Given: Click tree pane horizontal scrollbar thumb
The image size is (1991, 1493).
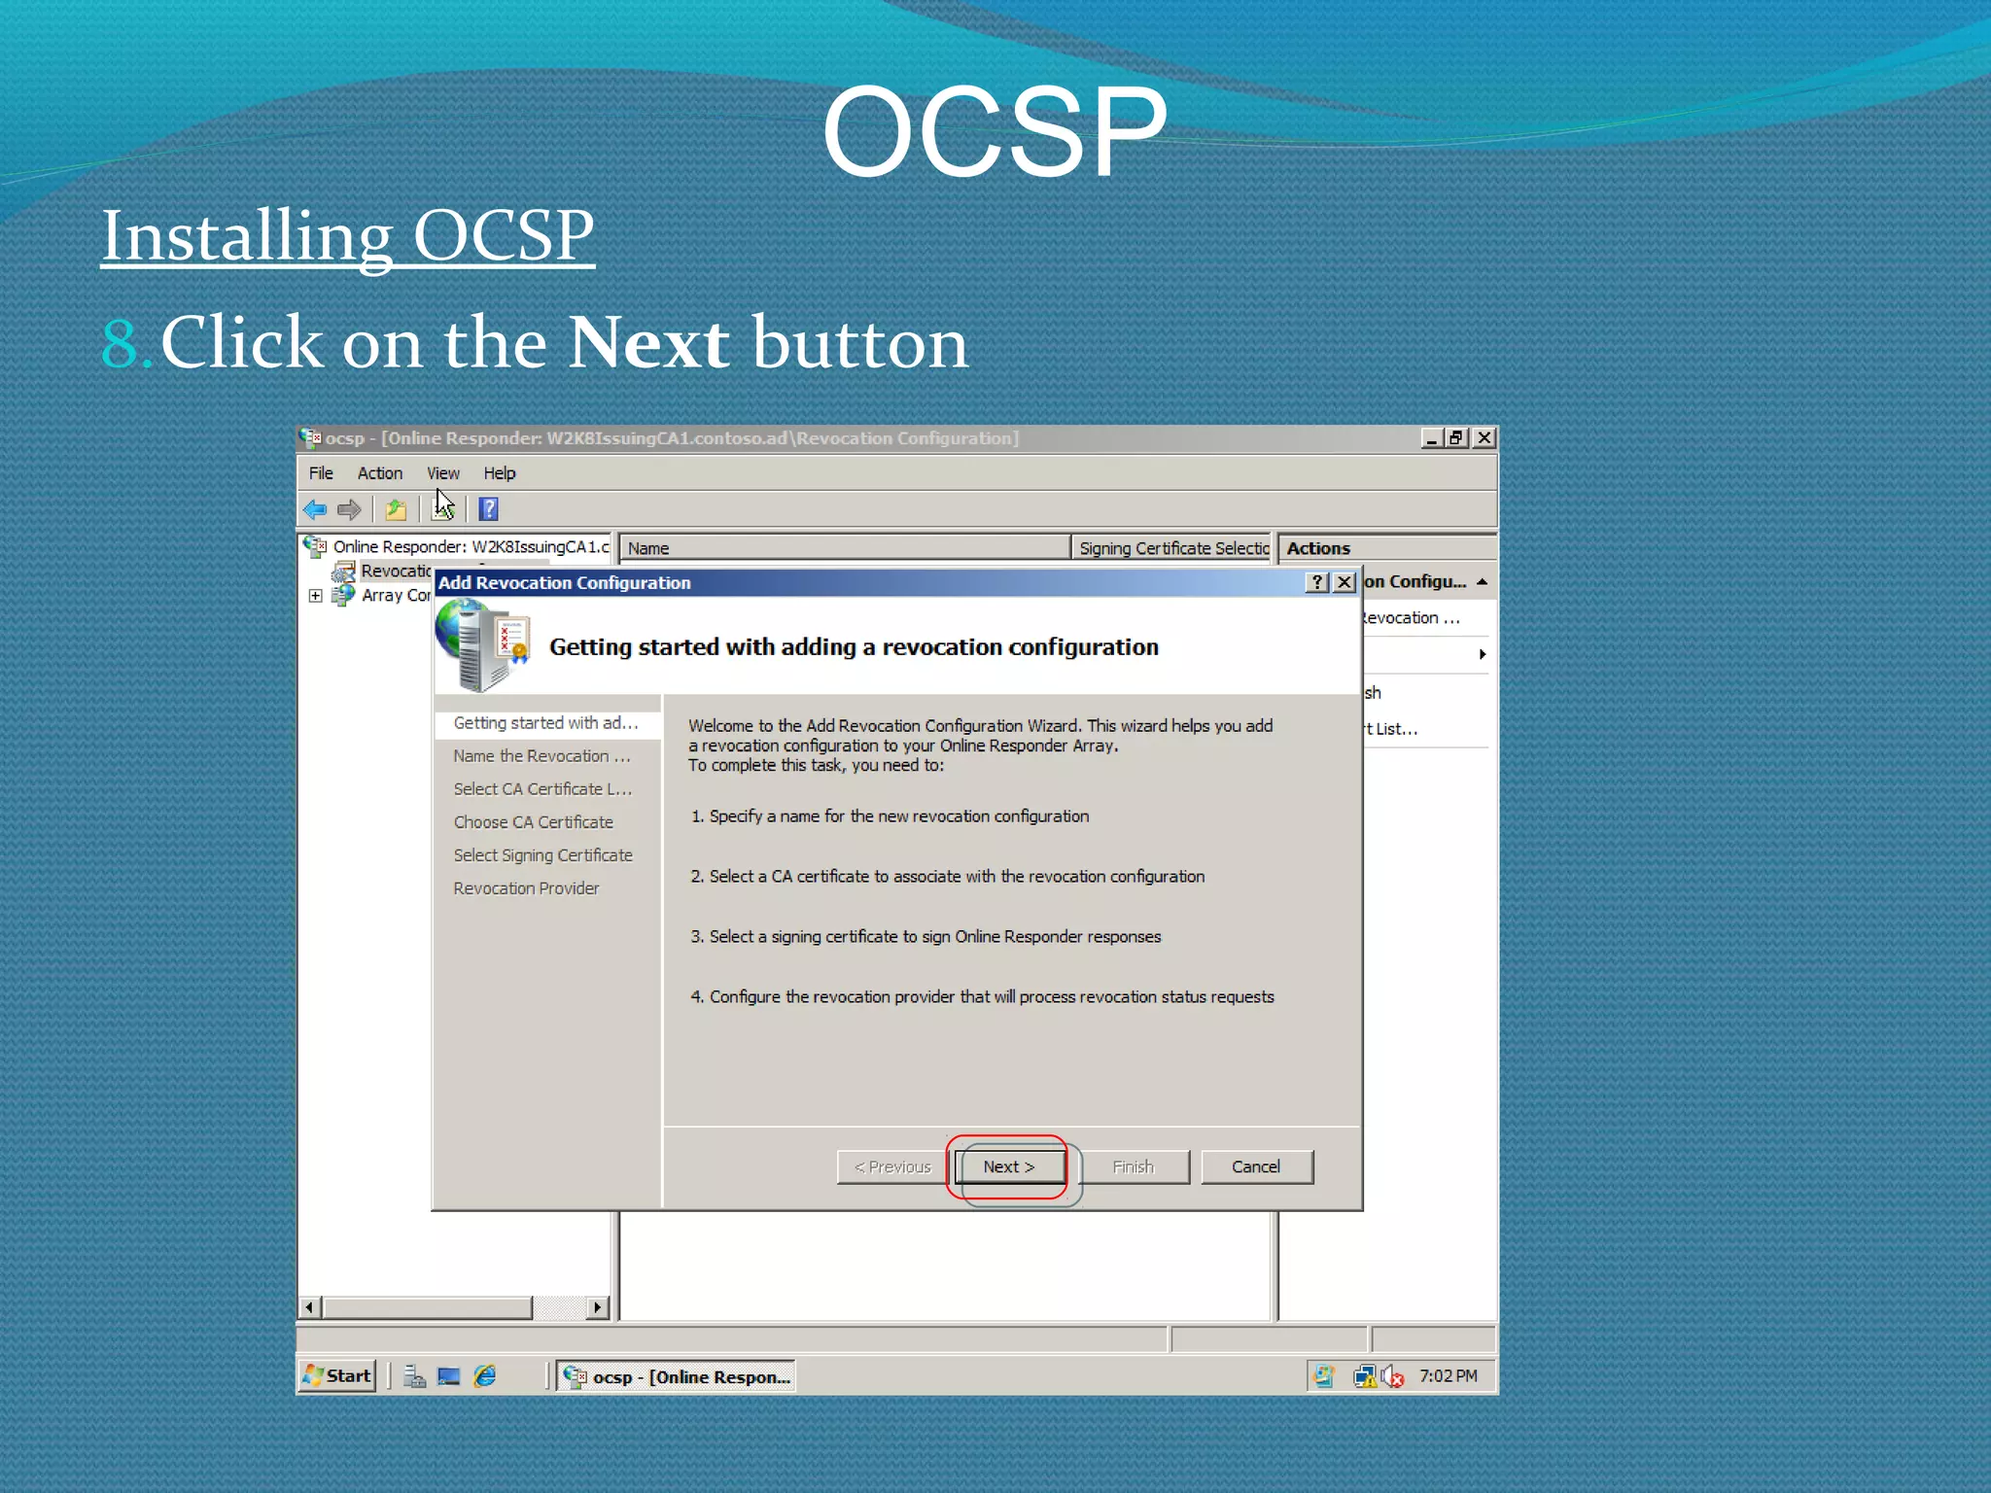Looking at the screenshot, I should 428,1307.
